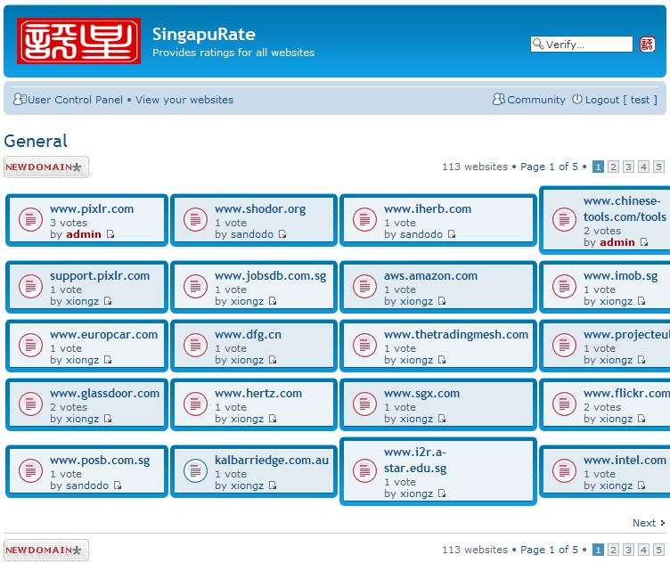Click the www.thetradingmesh.com document icon
This screenshot has height=563, width=670.
(x=364, y=345)
